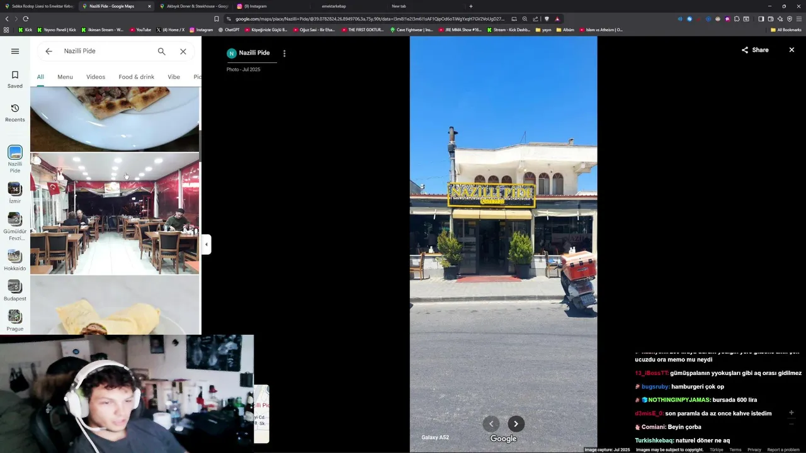Switch to Sıdıka Rodop Lisesi browser tab
This screenshot has height=453, width=806.
coord(39,6)
